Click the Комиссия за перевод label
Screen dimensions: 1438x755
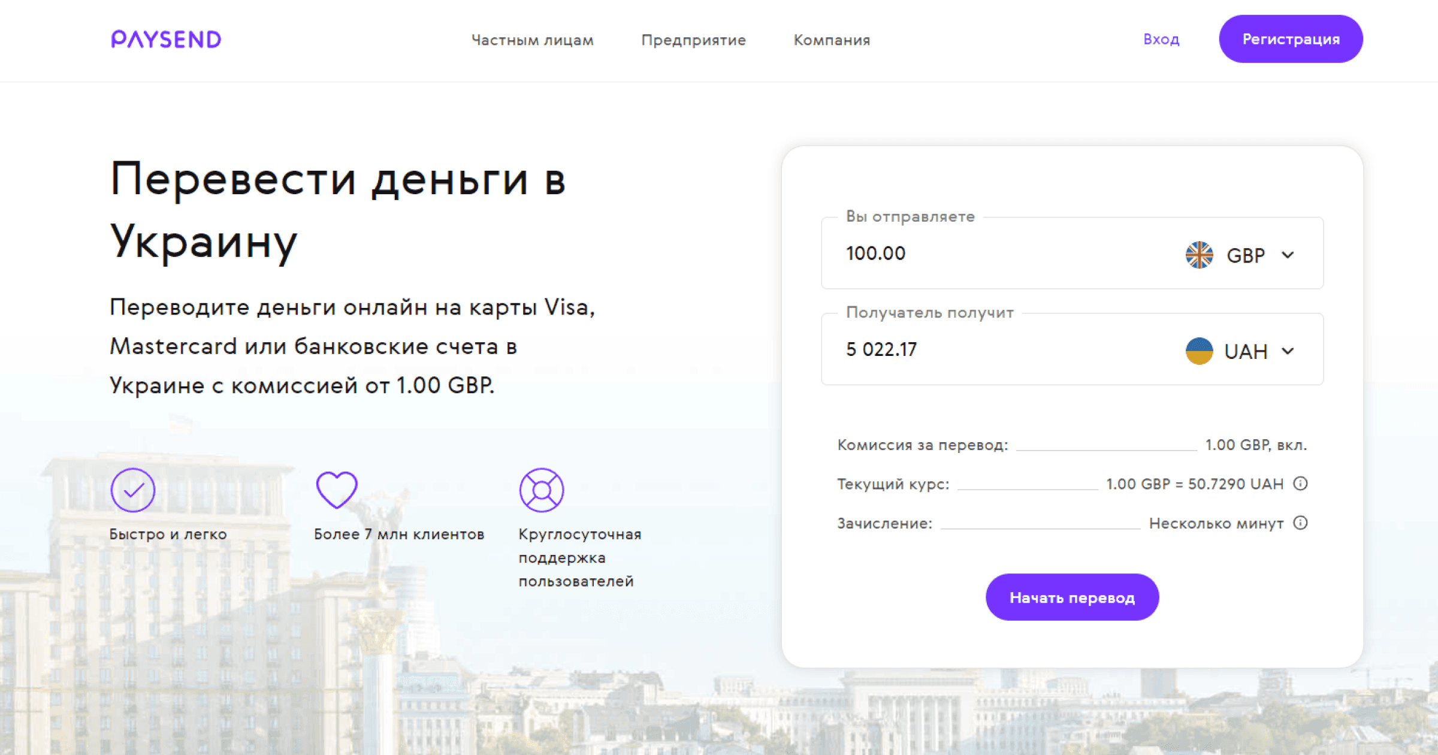[922, 445]
